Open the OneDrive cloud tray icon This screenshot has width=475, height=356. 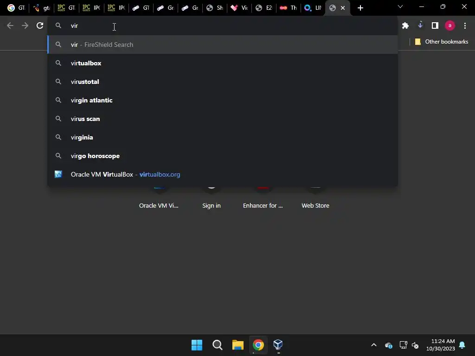[389, 345]
